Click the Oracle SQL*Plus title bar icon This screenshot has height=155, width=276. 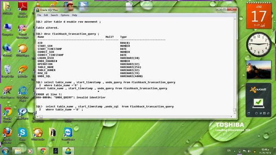point(38,10)
